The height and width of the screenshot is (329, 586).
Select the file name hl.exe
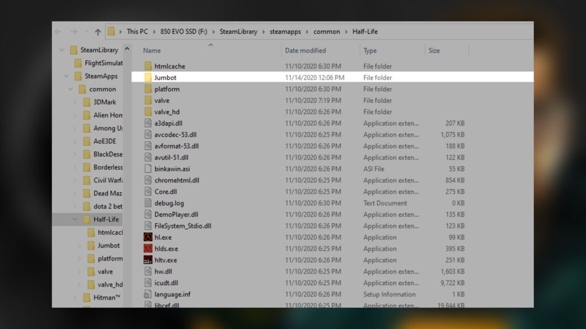point(163,237)
